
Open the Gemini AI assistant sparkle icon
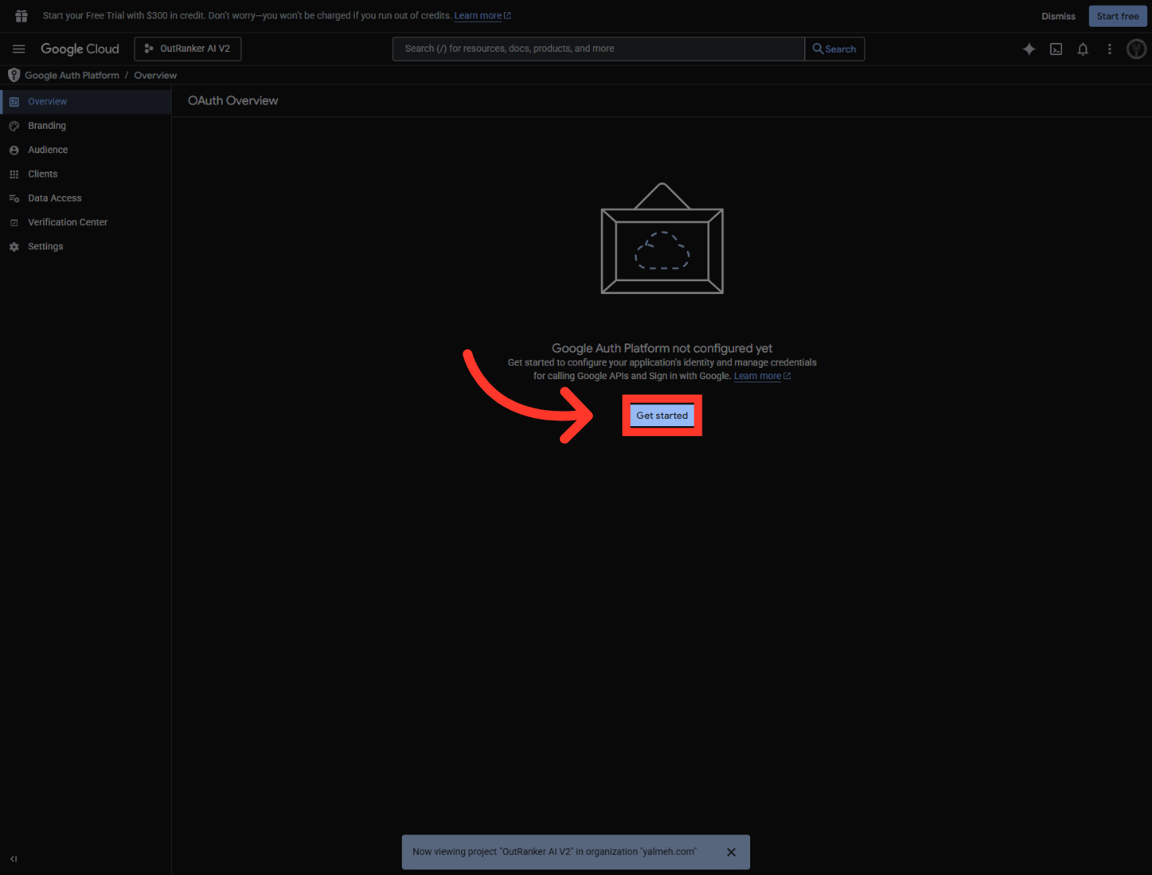point(1029,49)
